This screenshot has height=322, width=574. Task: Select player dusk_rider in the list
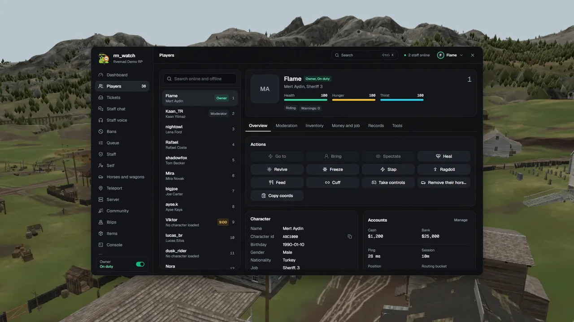click(x=200, y=253)
